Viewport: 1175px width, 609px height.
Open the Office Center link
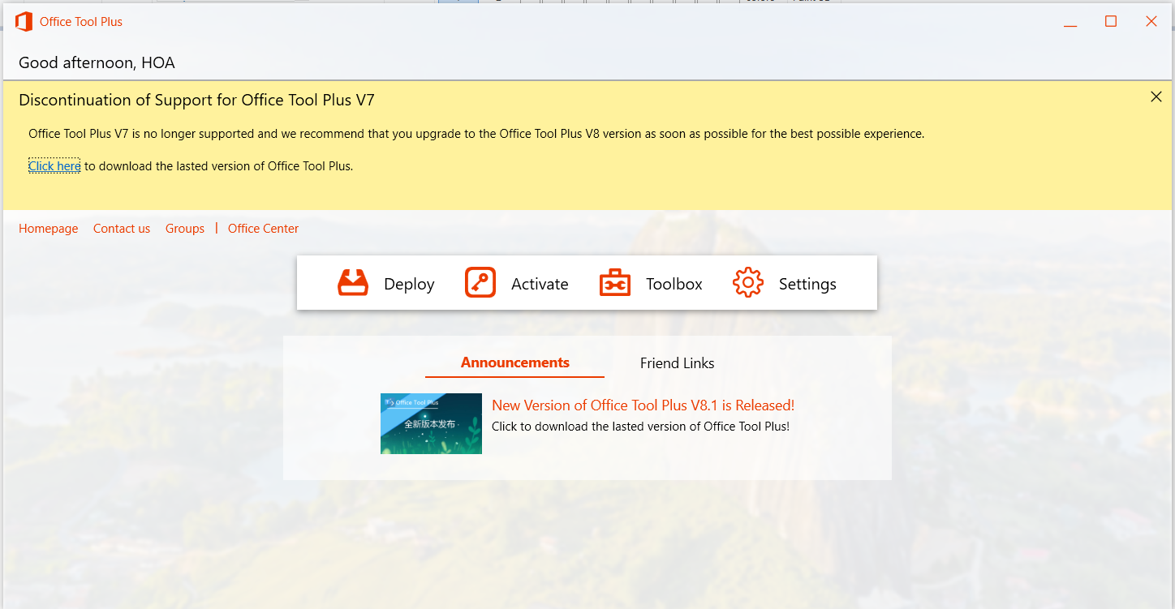(263, 229)
